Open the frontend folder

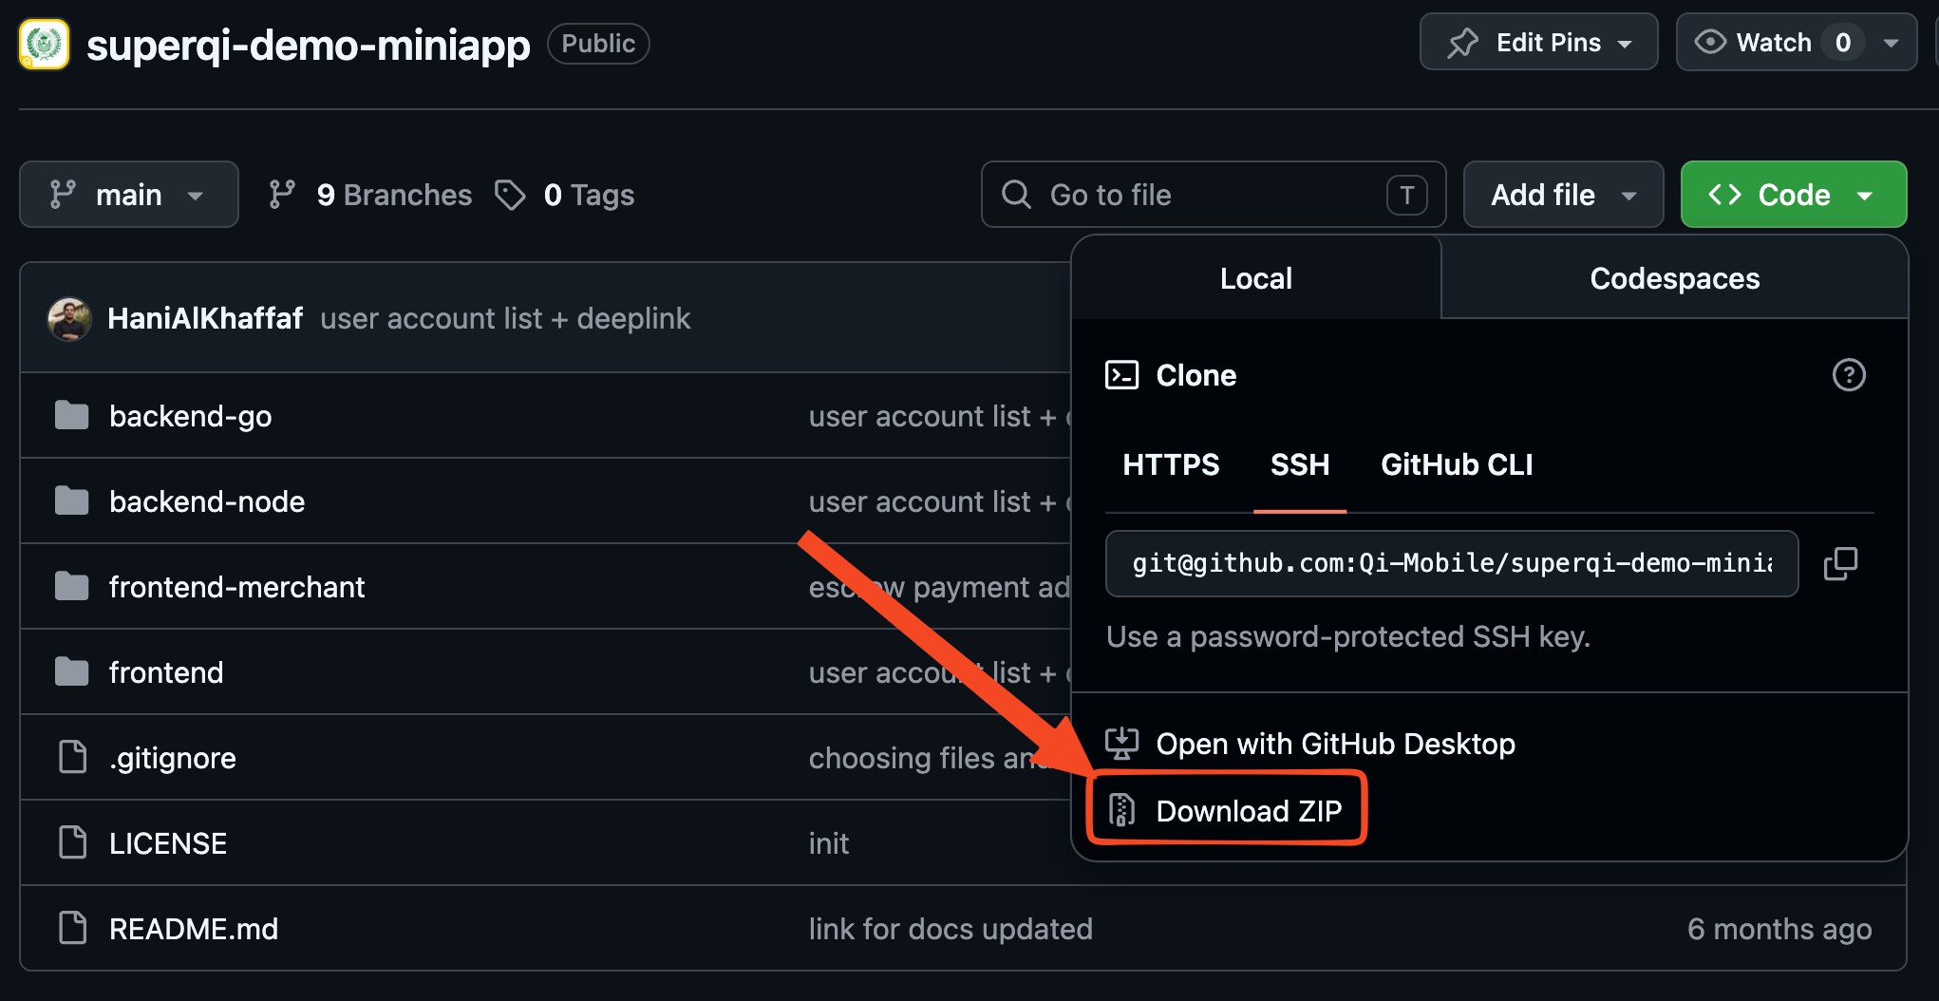pos(166,672)
